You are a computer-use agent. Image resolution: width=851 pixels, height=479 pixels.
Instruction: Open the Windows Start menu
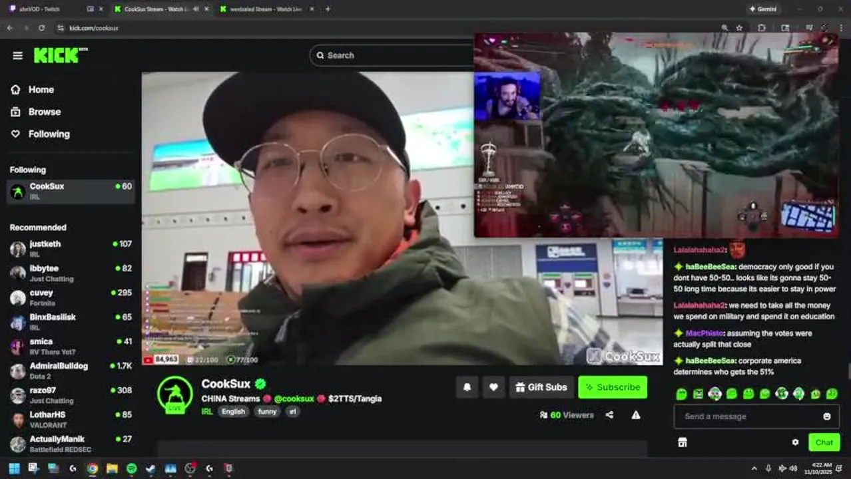pos(14,468)
